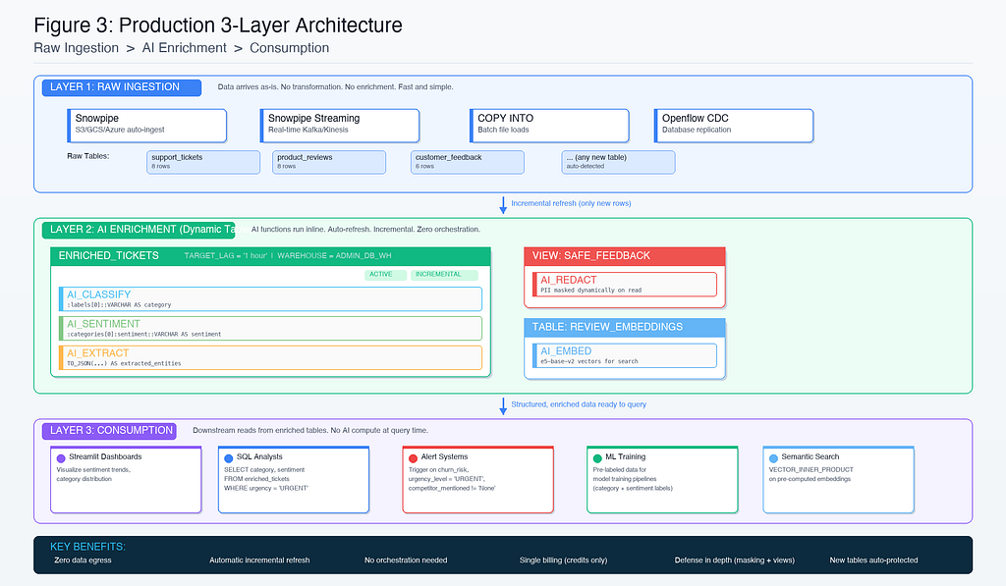1006x586 pixels.
Task: Click WAREHOUSE = ADMIN_DB_WH text
Action: [x=334, y=256]
